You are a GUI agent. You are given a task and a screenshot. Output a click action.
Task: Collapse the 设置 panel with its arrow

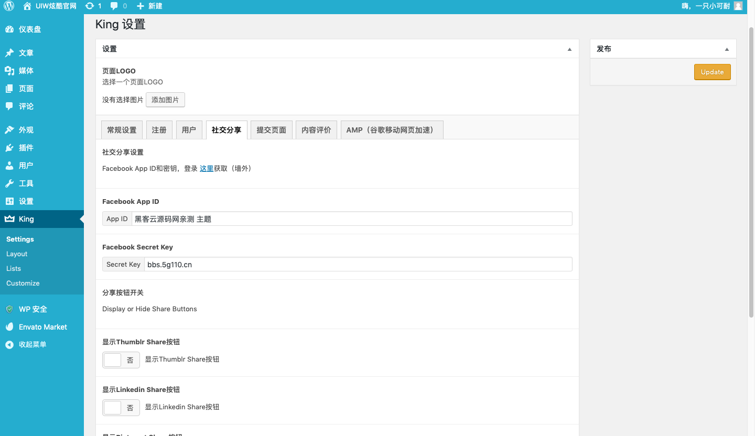pos(569,49)
